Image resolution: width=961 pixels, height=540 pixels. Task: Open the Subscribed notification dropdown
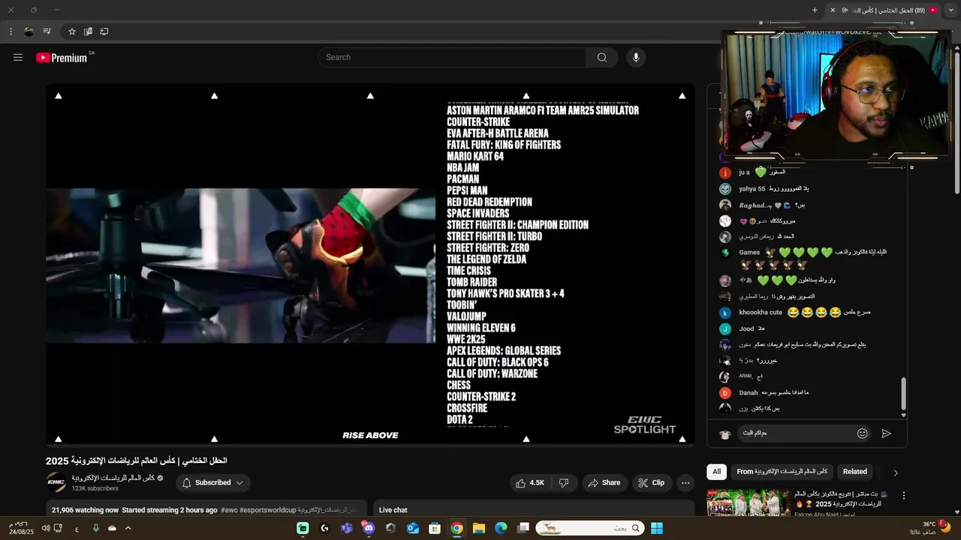(213, 483)
